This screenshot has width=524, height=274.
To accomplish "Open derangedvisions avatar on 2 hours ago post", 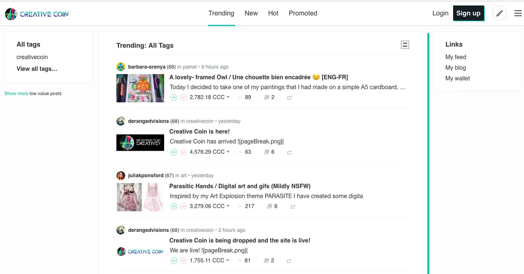I will click(120, 230).
